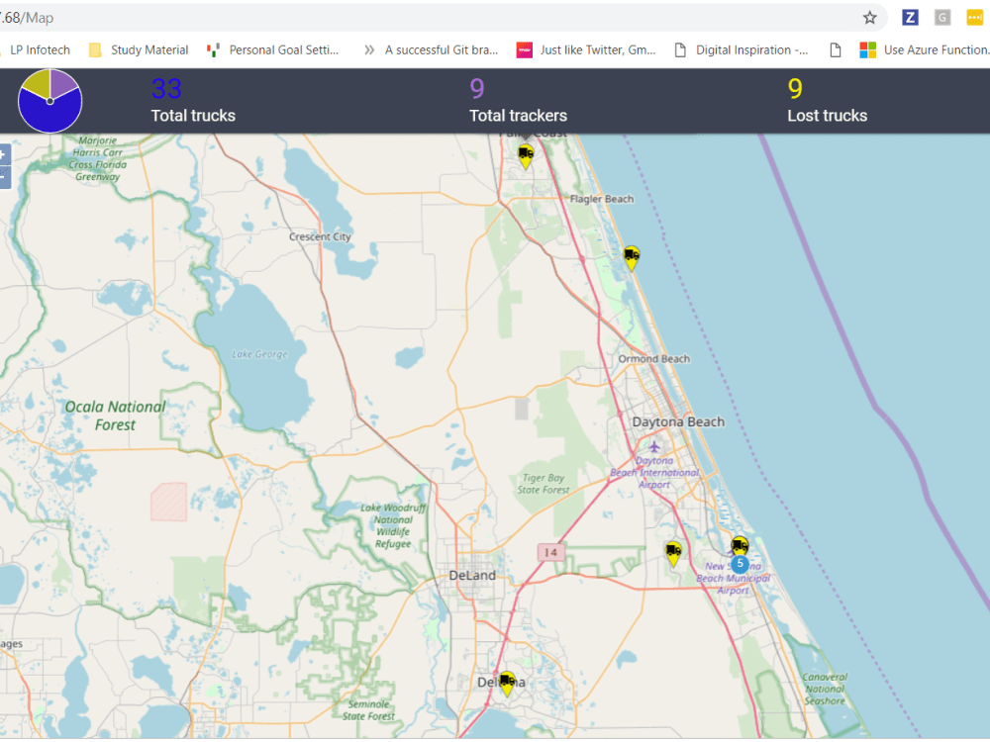The width and height of the screenshot is (990, 742).
Task: Select truck marker at New Smyrna Beach
Action: pos(740,544)
